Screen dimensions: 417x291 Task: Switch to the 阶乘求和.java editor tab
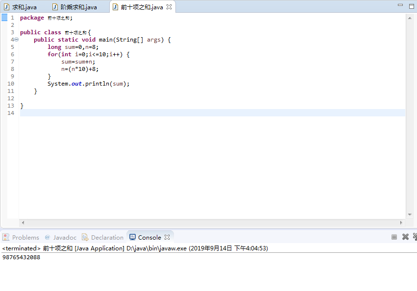(x=75, y=7)
